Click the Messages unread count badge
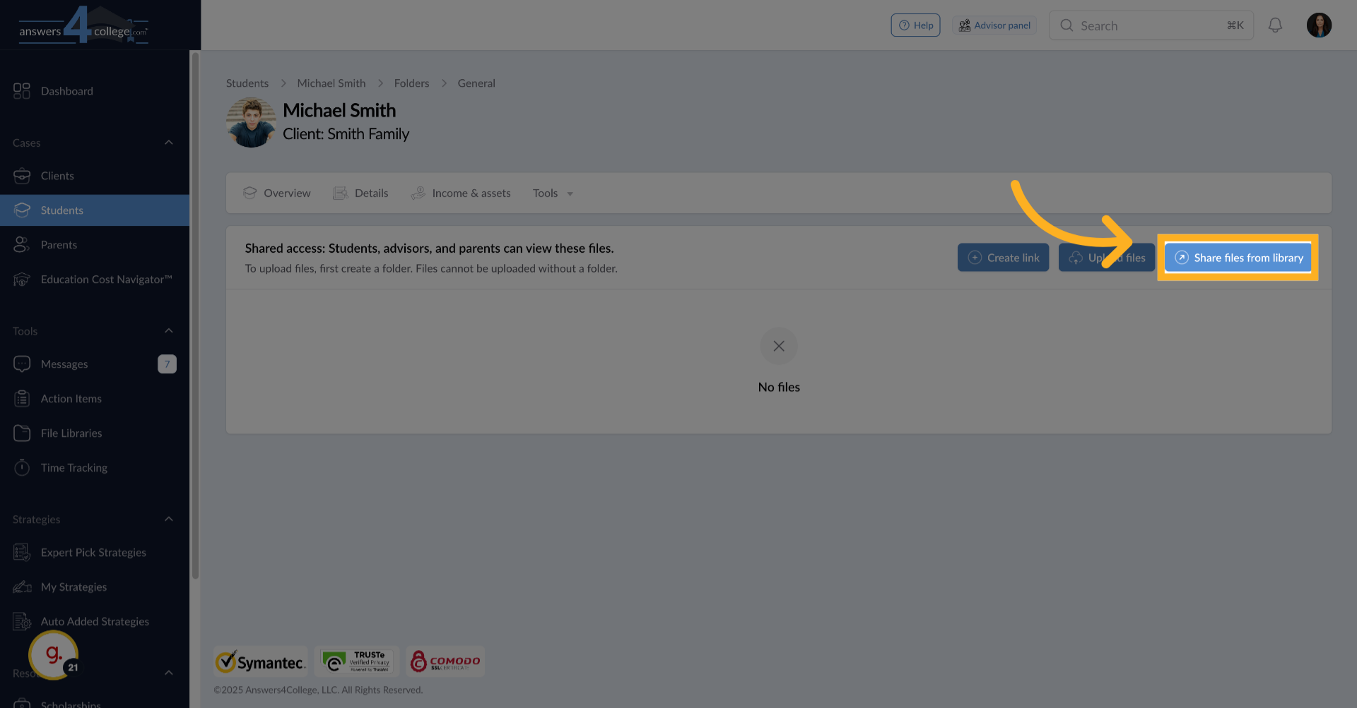Image resolution: width=1357 pixels, height=708 pixels. 167,364
